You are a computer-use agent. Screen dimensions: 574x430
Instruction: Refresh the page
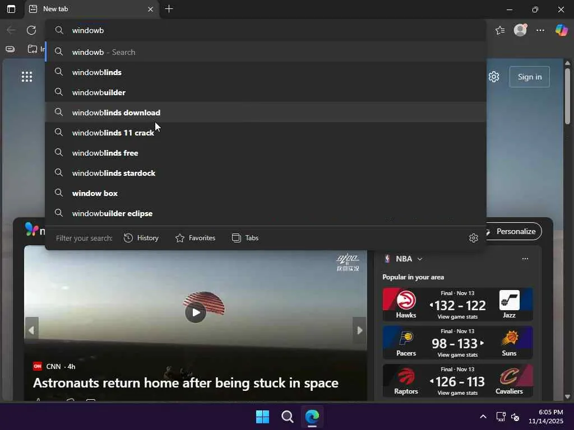[x=31, y=30]
